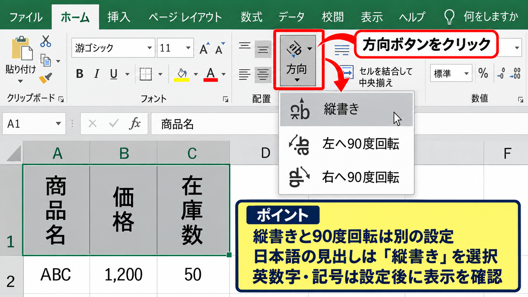The image size is (528, 297).
Task: Select left align text icon
Action: pos(245,74)
